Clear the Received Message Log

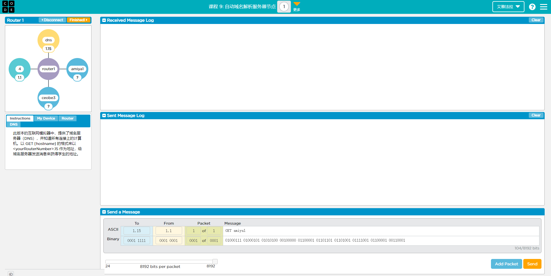click(x=536, y=20)
